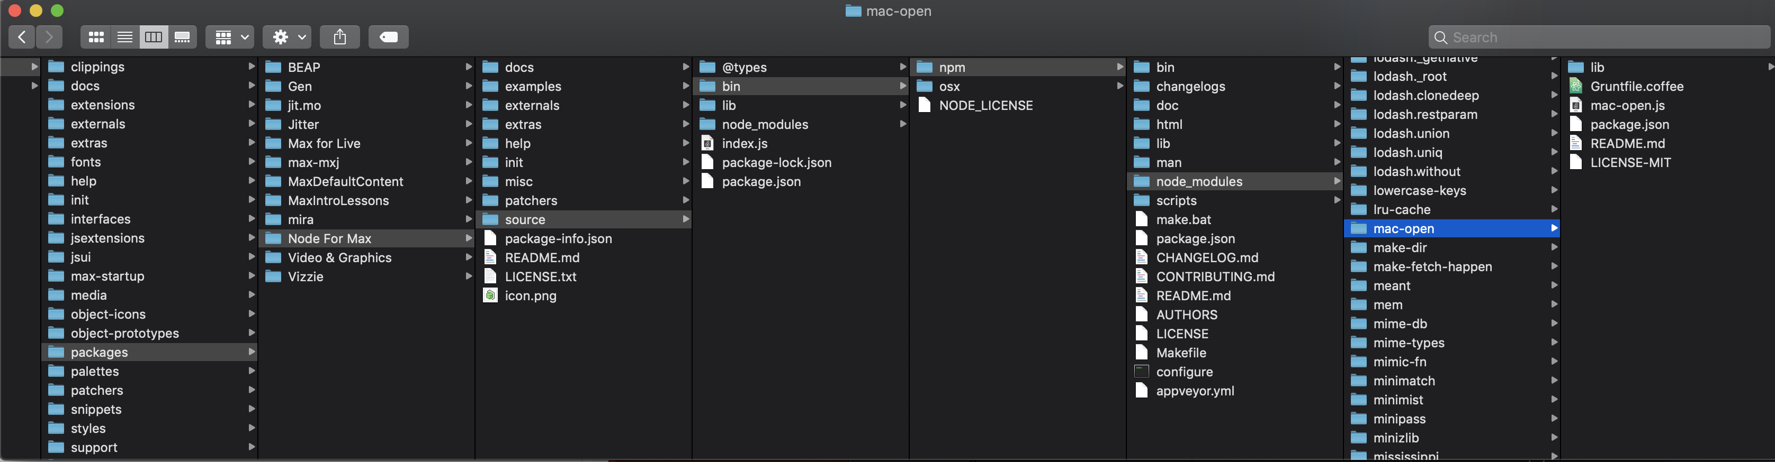Image resolution: width=1775 pixels, height=462 pixels.
Task: Select the mac-open.js file icon
Action: pyautogui.click(x=1575, y=105)
